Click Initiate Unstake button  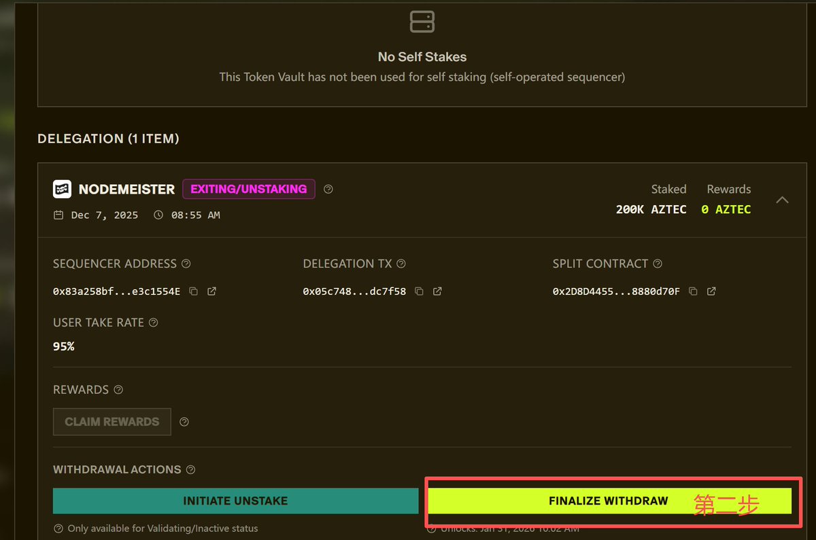pyautogui.click(x=235, y=501)
